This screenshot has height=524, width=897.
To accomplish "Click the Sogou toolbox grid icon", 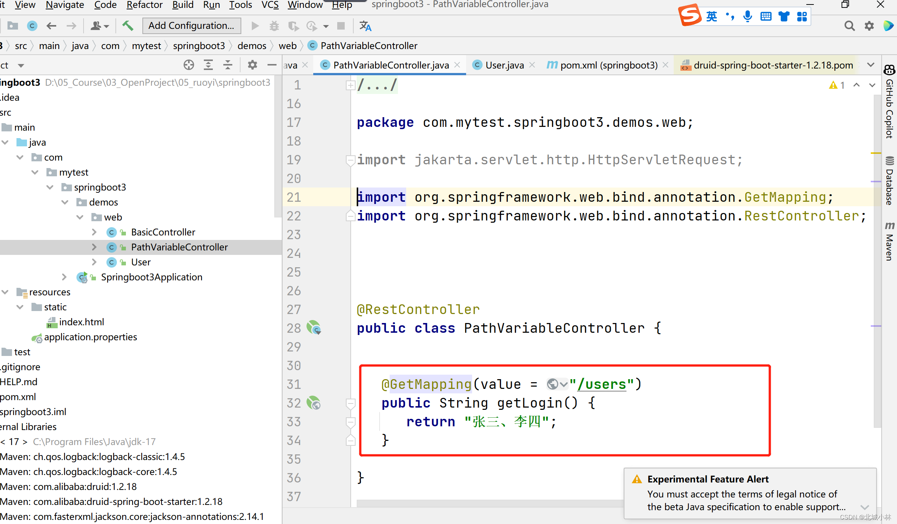I will 802,16.
